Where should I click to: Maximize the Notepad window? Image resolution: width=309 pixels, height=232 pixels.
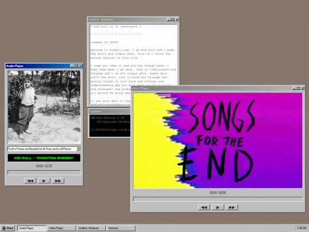(172, 19)
